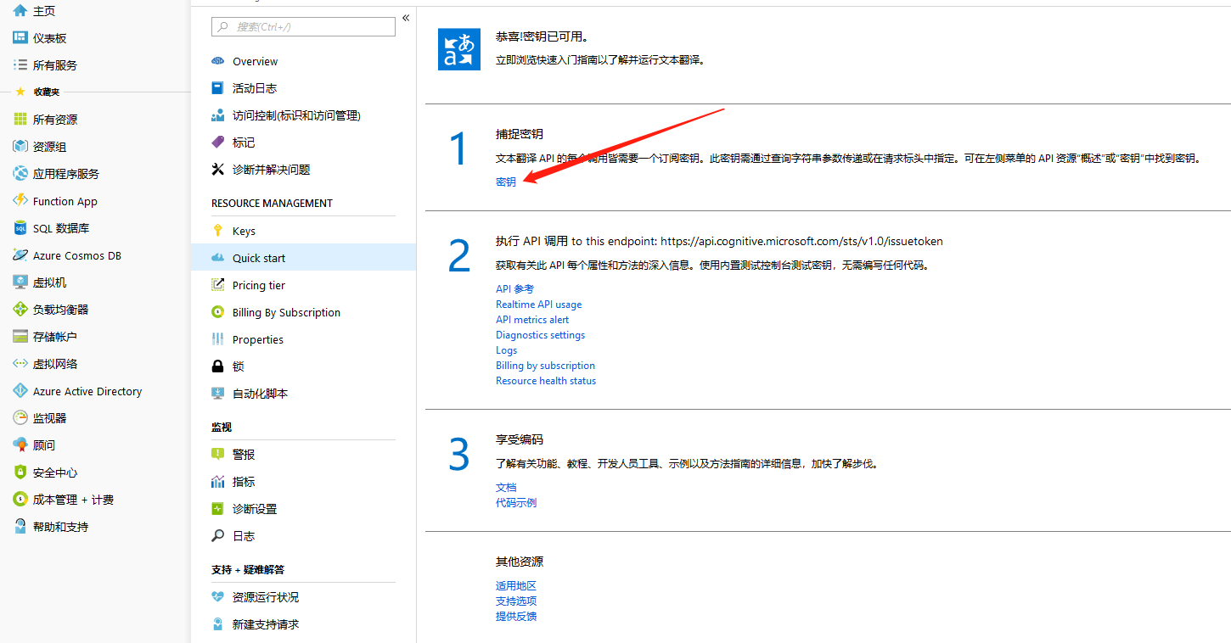Viewport: 1231px width, 643px height.
Task: Open the Logs link under step 2
Action: (x=507, y=350)
